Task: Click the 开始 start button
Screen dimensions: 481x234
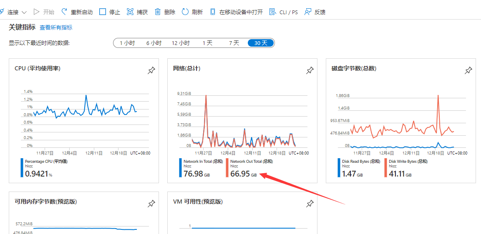Action: 44,12
